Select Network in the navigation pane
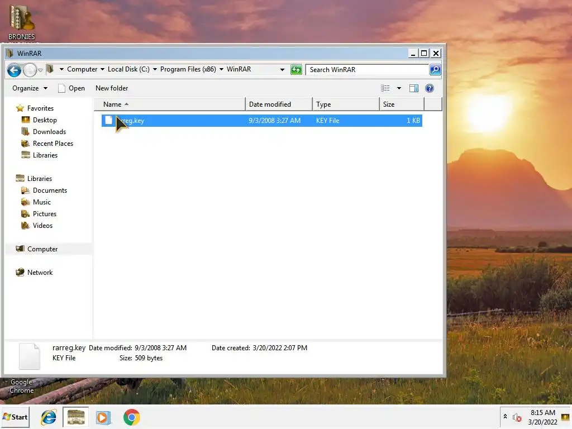 pyautogui.click(x=40, y=273)
